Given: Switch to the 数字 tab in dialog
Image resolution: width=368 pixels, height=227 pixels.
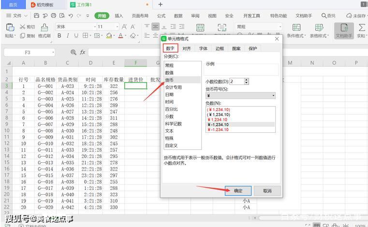Looking at the screenshot, I should click(x=170, y=48).
